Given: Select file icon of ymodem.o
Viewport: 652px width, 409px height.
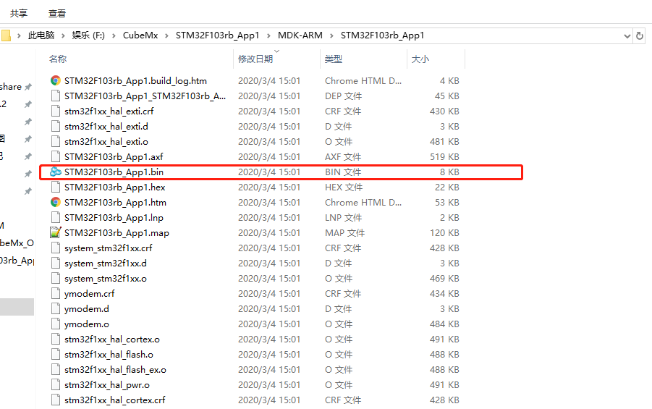Looking at the screenshot, I should [x=55, y=324].
